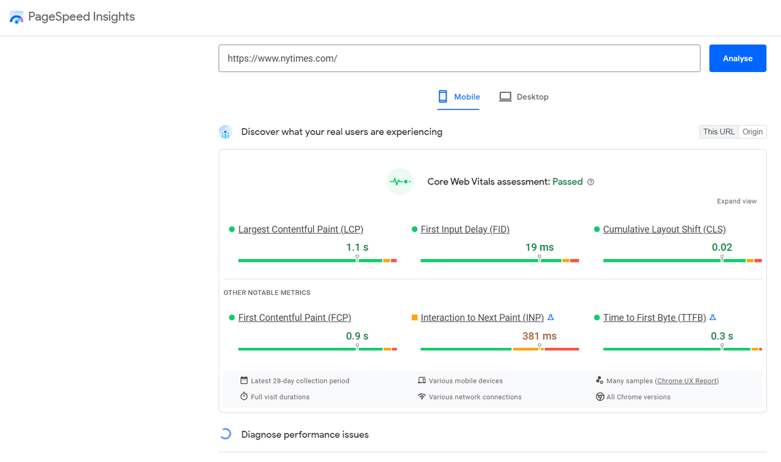This screenshot has height=462, width=781.
Task: Click the Analyse button
Action: (x=738, y=59)
